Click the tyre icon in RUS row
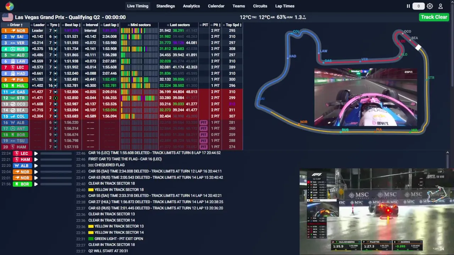Image resolution: width=454 pixels, height=255 pixels. click(55, 49)
